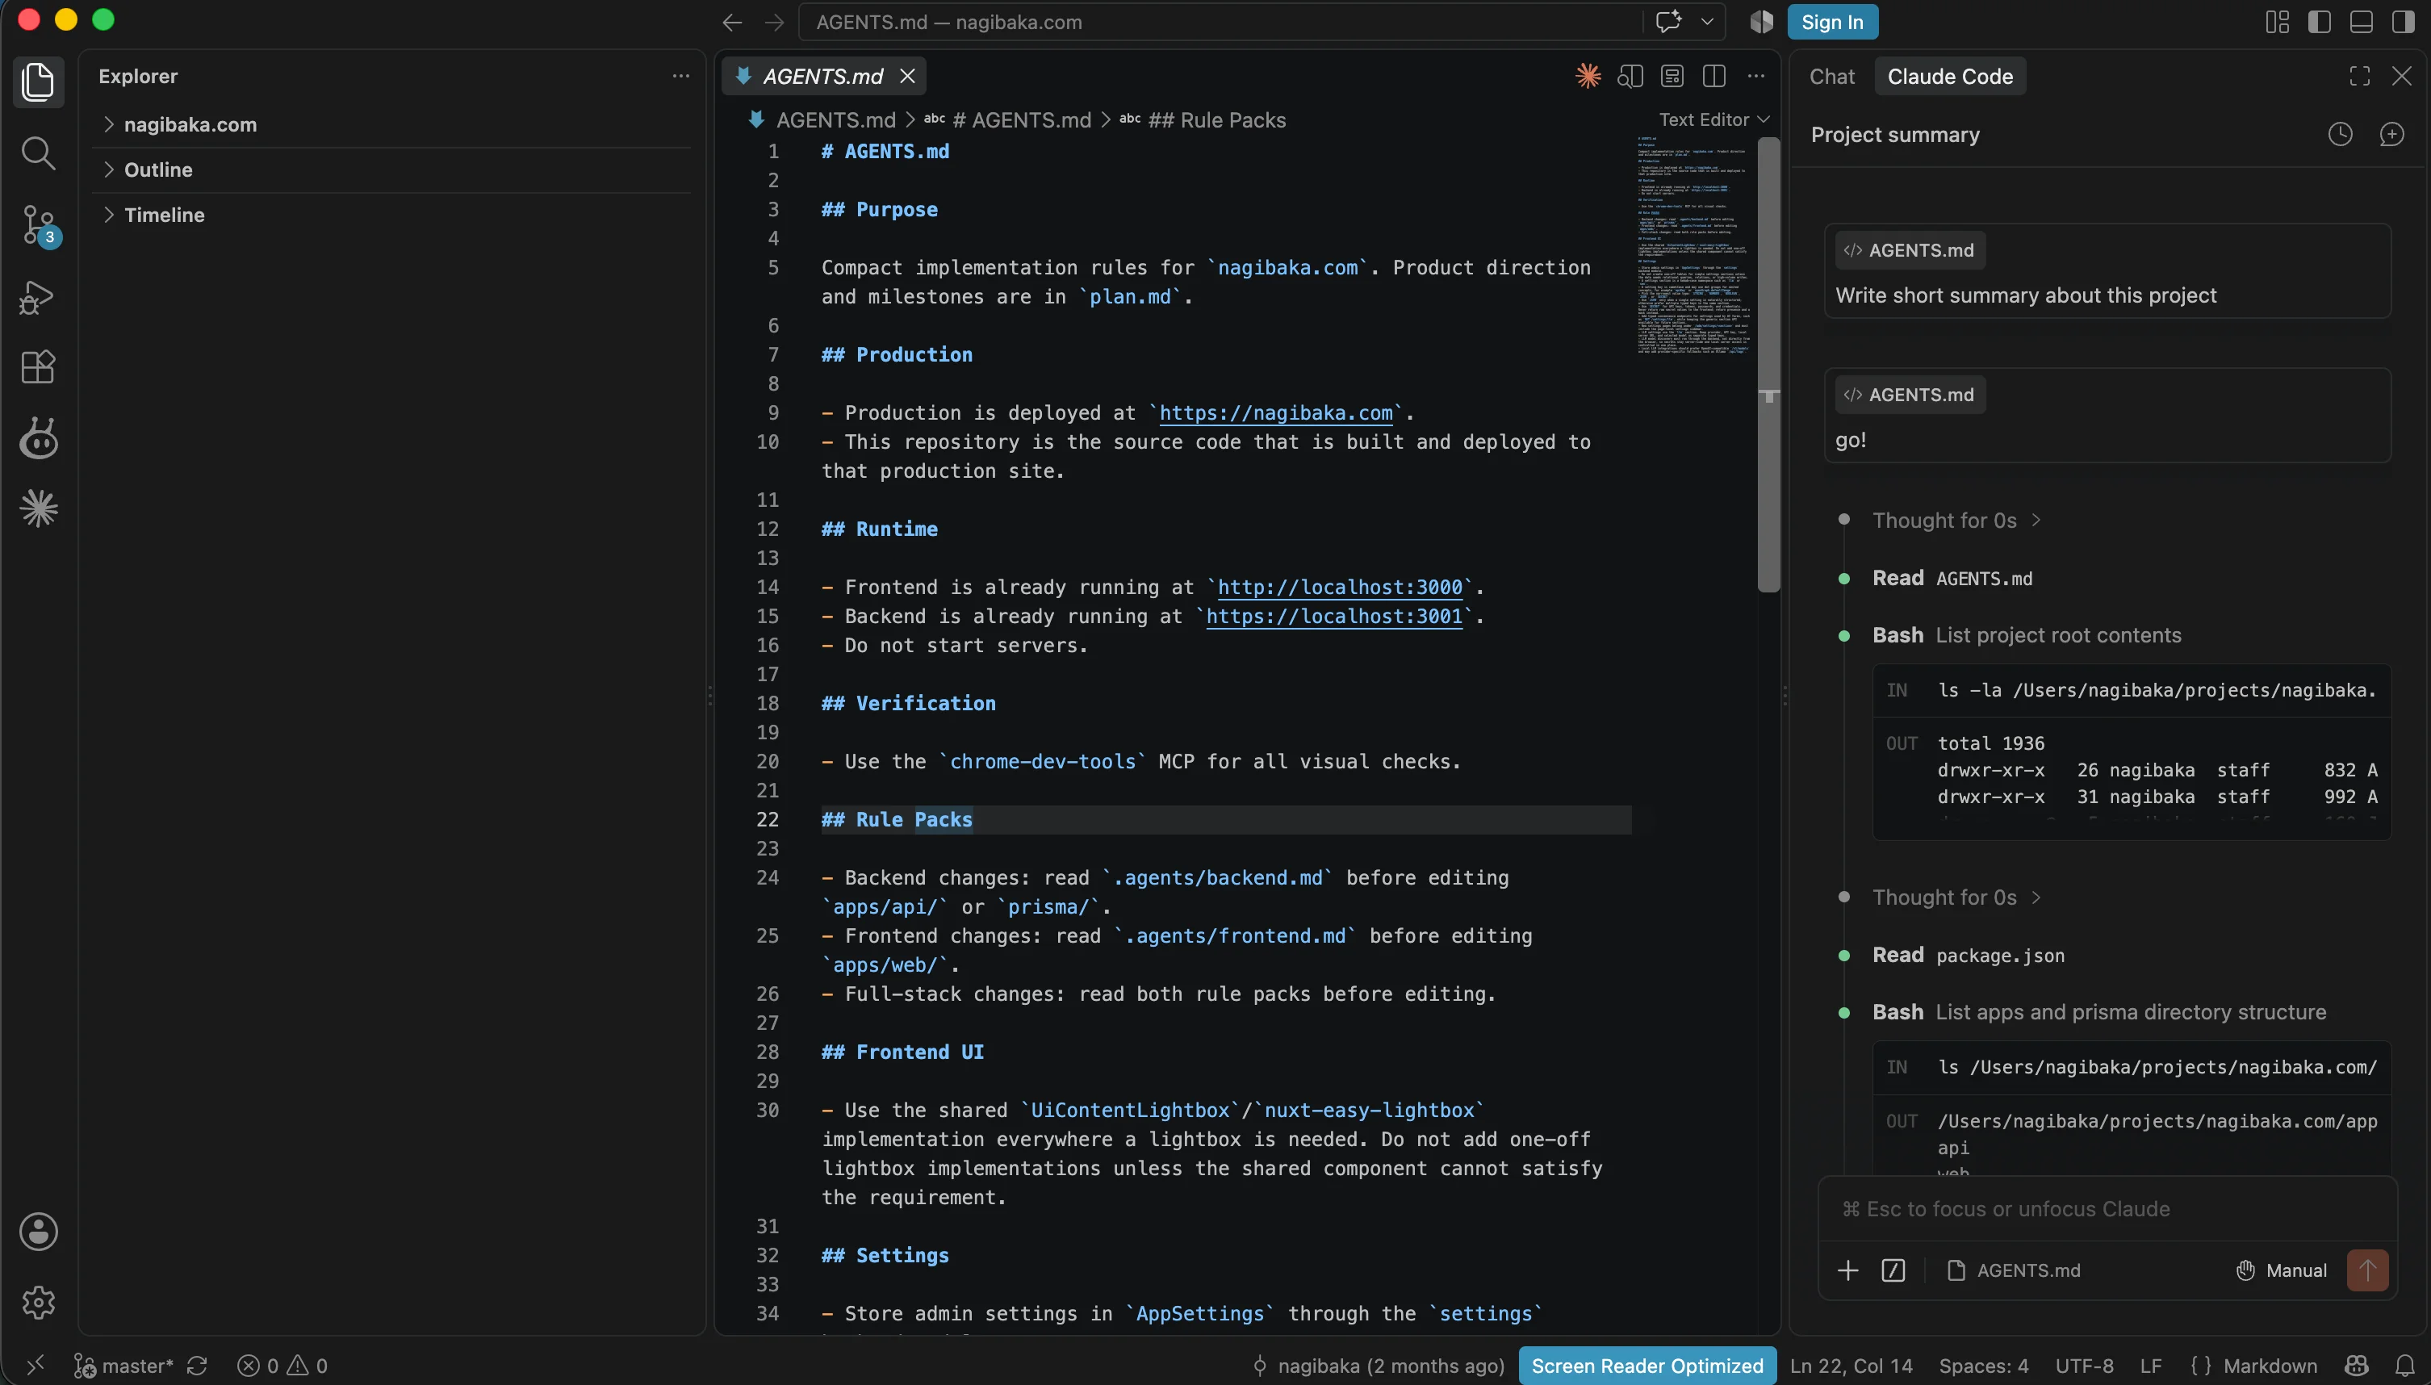Toggle AGENTS.md file context in Claude input
Screen dimensions: 2431x1385
click(2014, 1271)
